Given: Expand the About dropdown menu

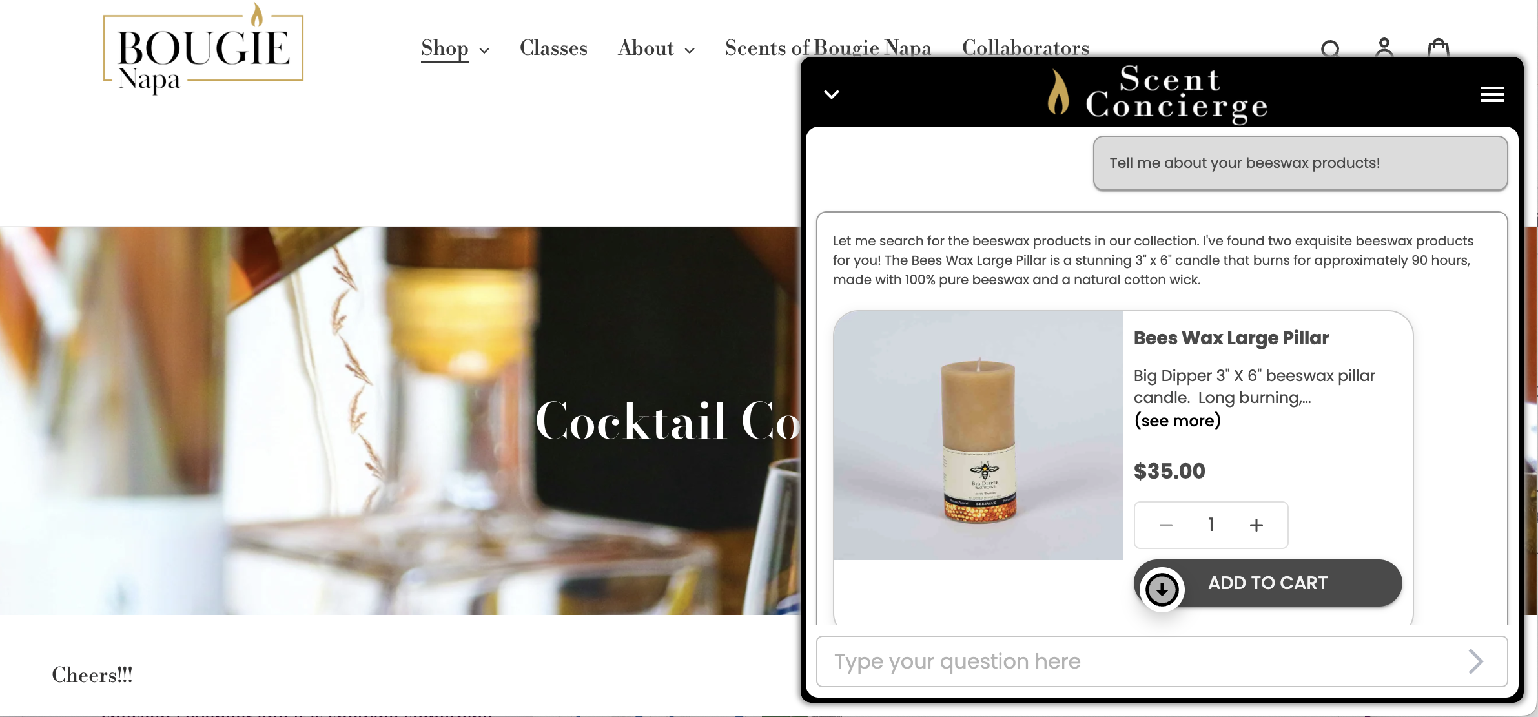Looking at the screenshot, I should 656,48.
